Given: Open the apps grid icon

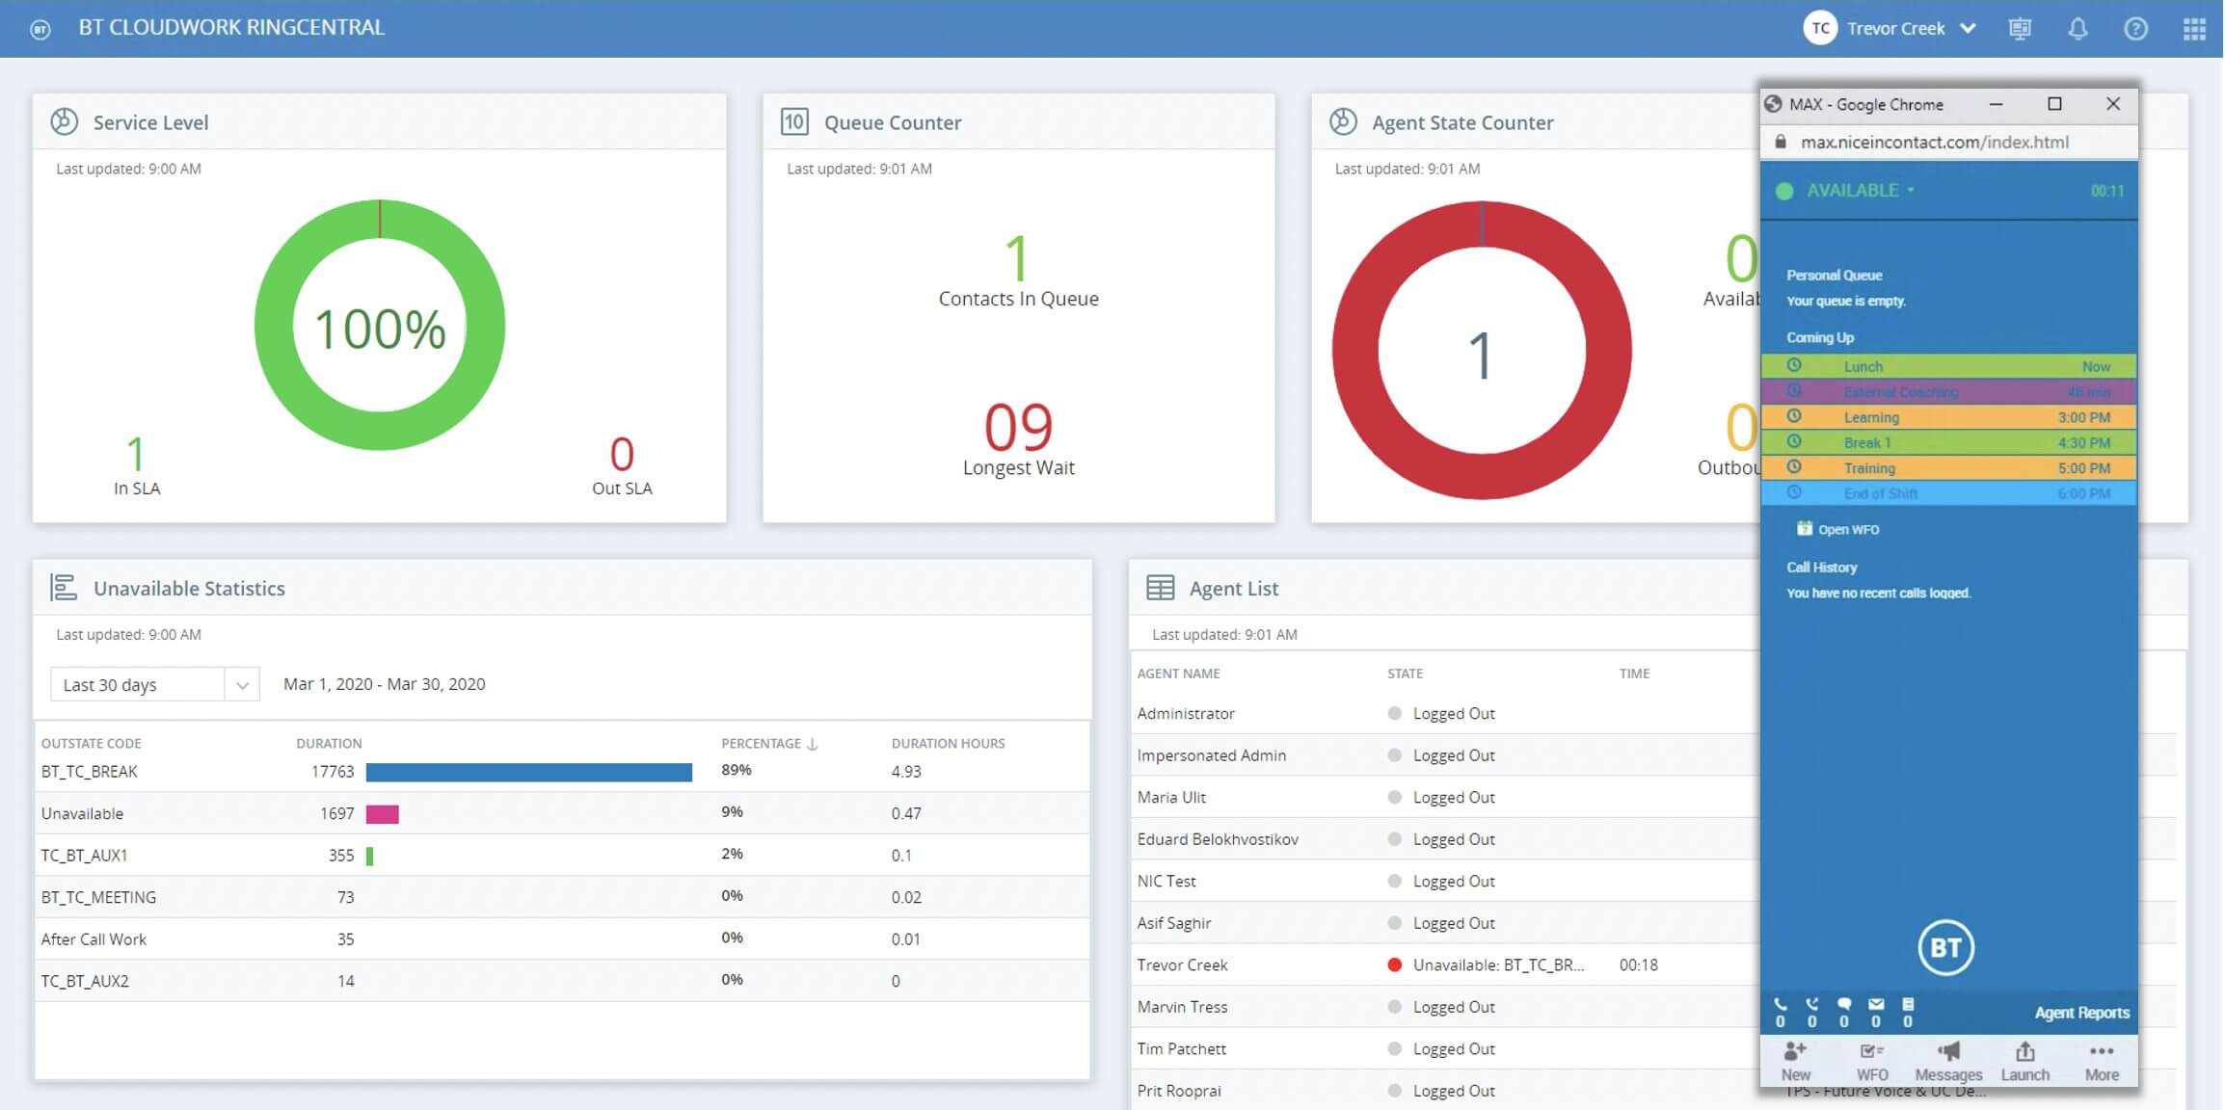Looking at the screenshot, I should [x=2194, y=29].
